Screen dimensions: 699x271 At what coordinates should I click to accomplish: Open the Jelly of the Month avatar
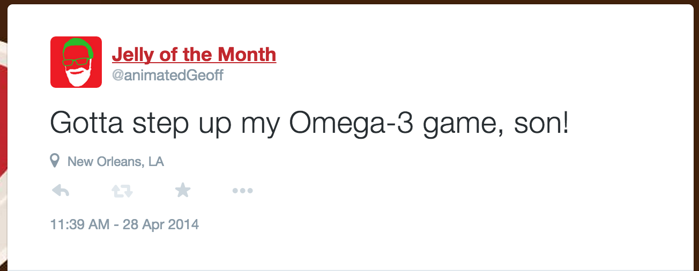click(76, 62)
